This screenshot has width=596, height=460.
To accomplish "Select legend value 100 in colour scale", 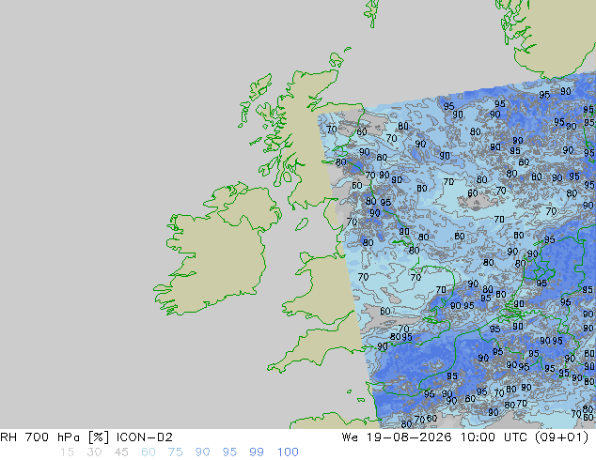I will (288, 452).
